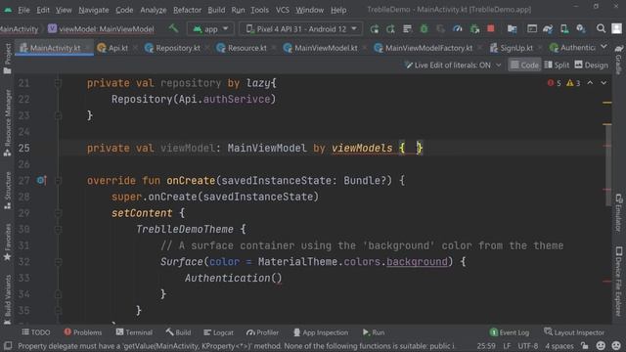Go to previous highlighted error with up arrow
The image size is (626, 352).
coord(590,83)
